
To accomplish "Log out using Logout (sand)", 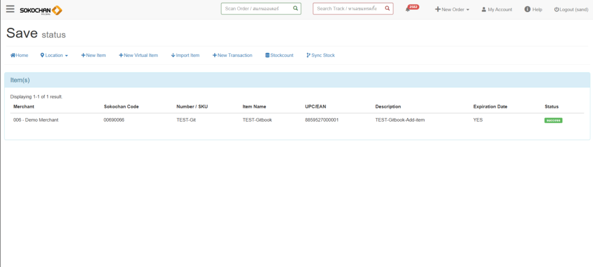I will pos(571,9).
